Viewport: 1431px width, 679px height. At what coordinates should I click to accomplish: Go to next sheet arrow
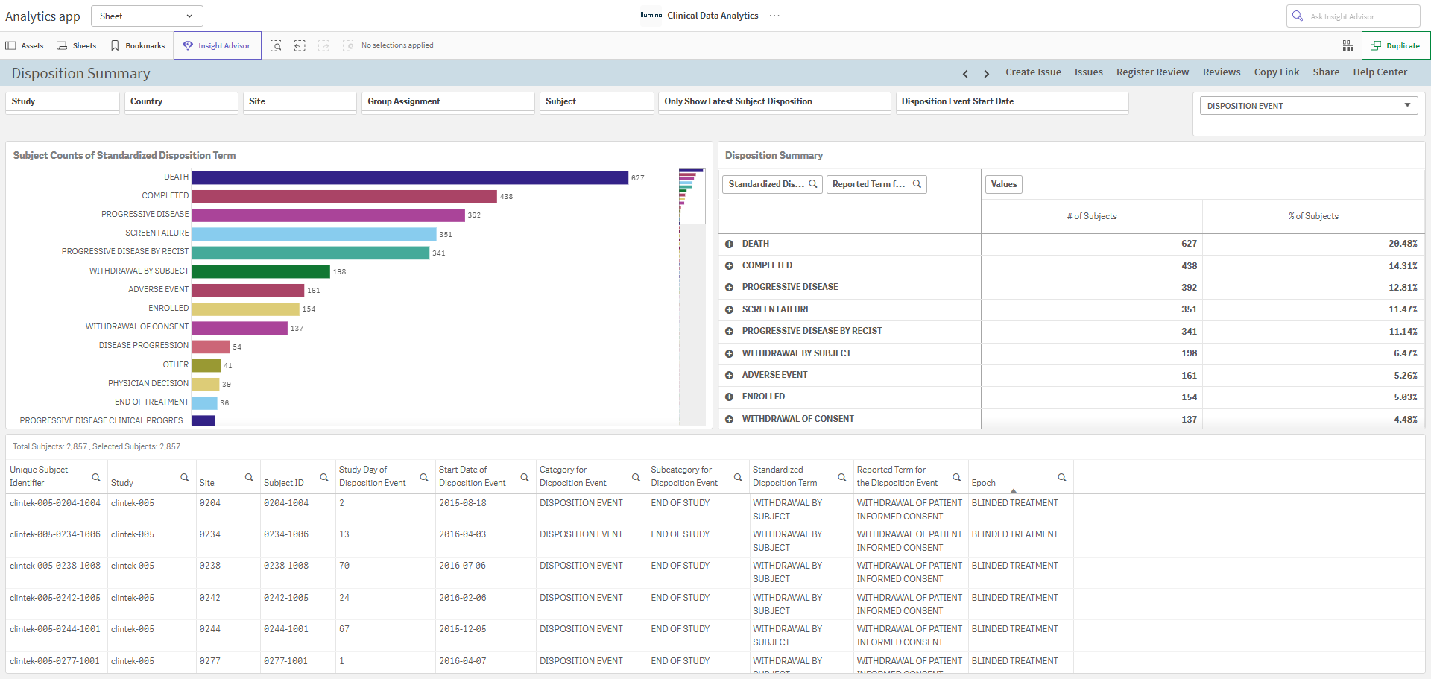click(986, 73)
